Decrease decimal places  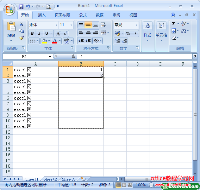pyautogui.click(x=124, y=41)
